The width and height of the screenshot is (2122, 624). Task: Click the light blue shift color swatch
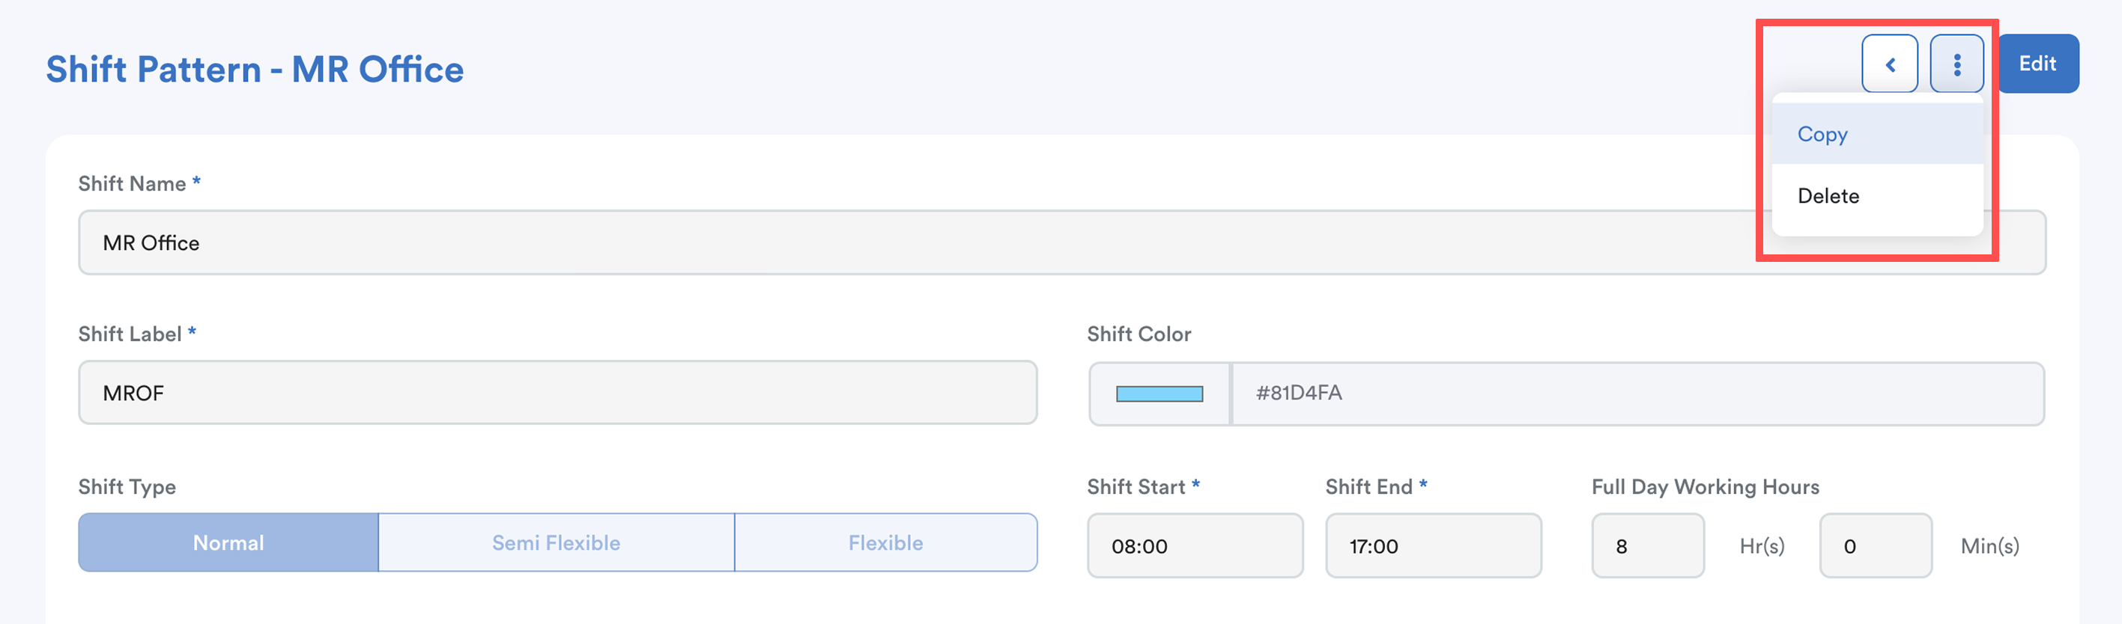[1159, 394]
